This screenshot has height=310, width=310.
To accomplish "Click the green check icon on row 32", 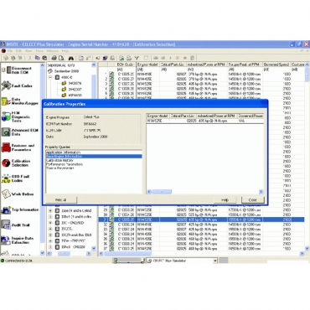I will pos(111,225).
